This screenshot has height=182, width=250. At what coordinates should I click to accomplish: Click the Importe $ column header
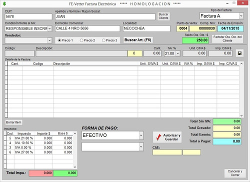tap(43, 133)
